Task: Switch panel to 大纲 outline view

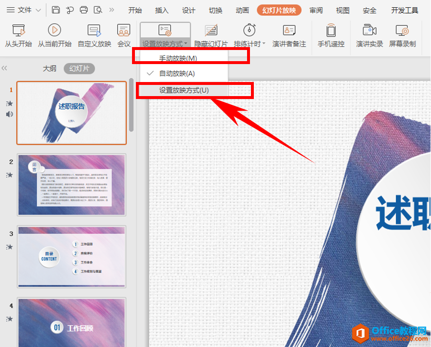Action: (50, 68)
